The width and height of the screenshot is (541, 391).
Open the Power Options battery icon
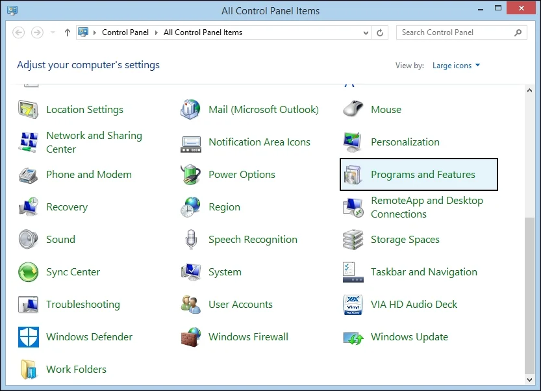coord(190,175)
